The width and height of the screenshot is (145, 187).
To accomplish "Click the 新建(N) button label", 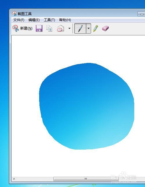I will click(x=26, y=28).
